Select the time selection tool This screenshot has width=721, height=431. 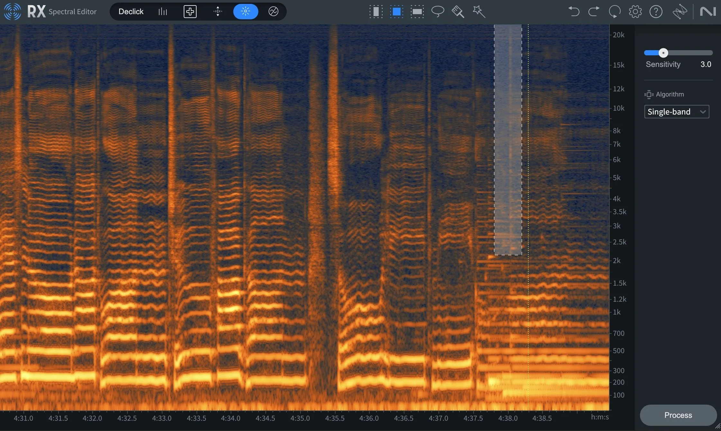376,12
